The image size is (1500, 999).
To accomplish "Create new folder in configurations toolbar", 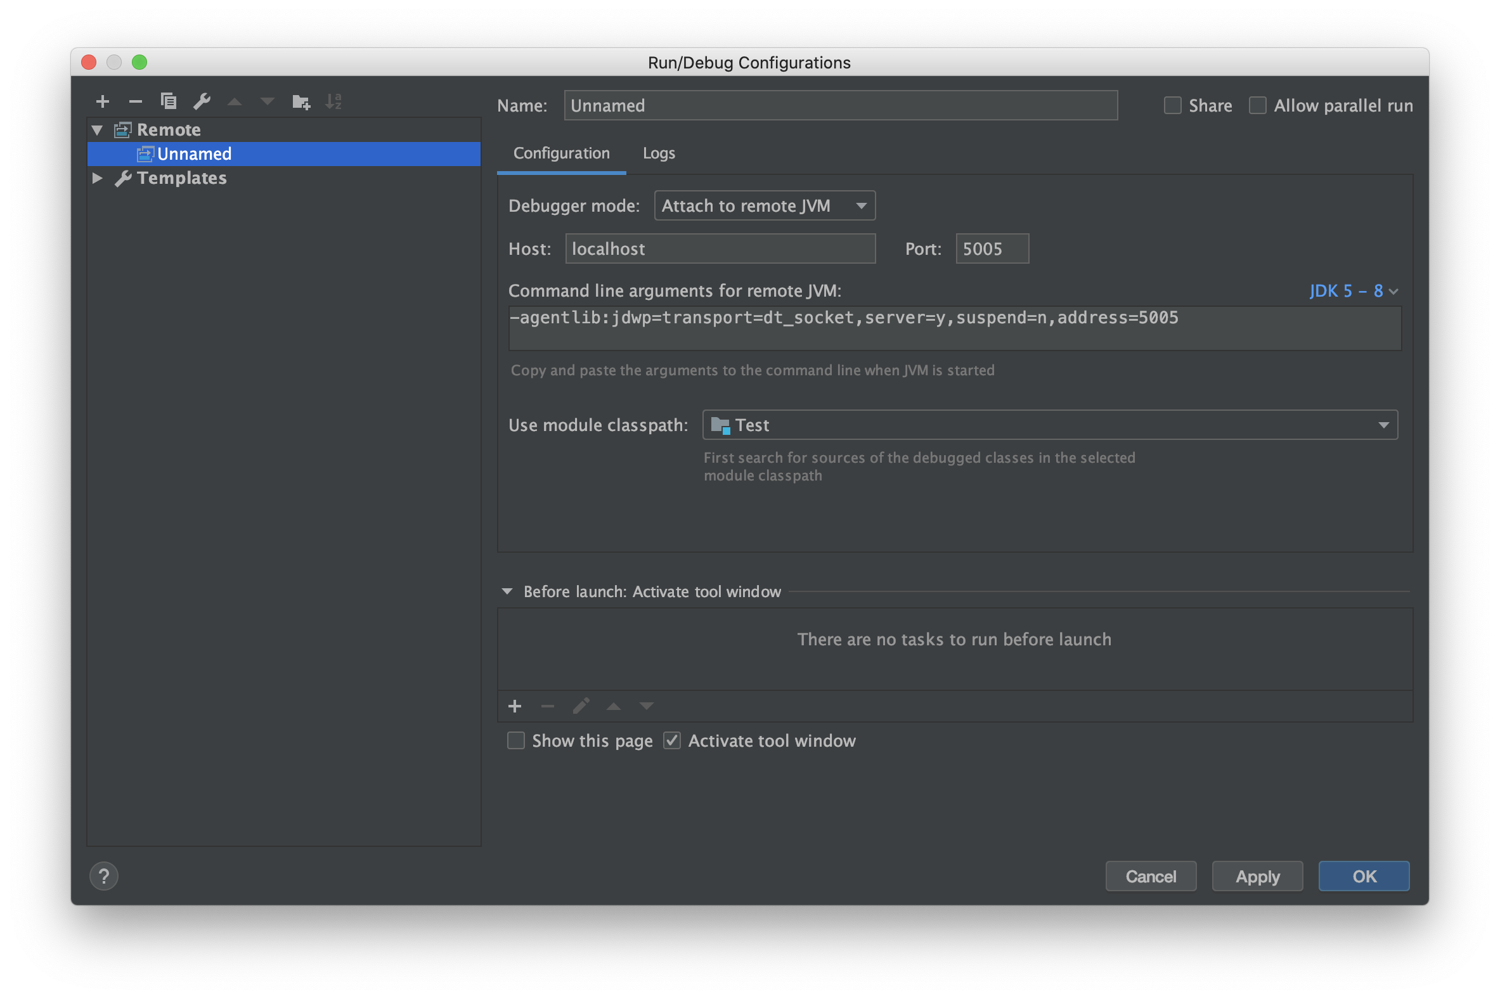I will 301,101.
